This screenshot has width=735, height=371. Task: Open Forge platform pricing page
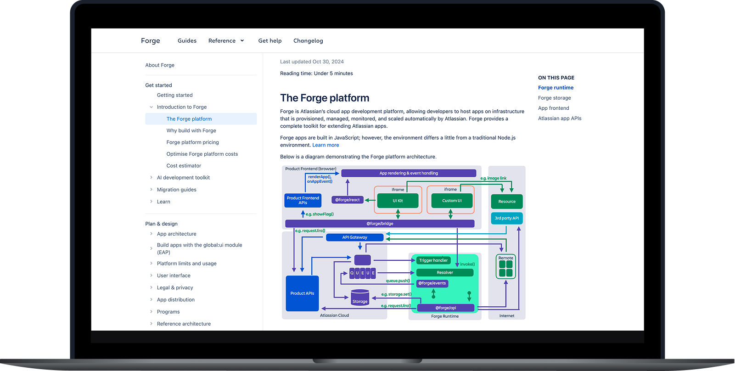pyautogui.click(x=192, y=142)
